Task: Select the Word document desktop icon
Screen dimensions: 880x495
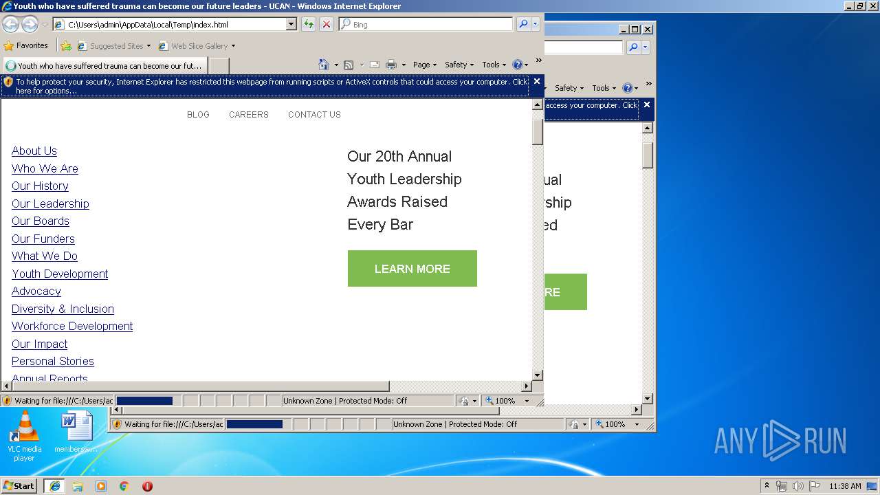Action: 76,432
